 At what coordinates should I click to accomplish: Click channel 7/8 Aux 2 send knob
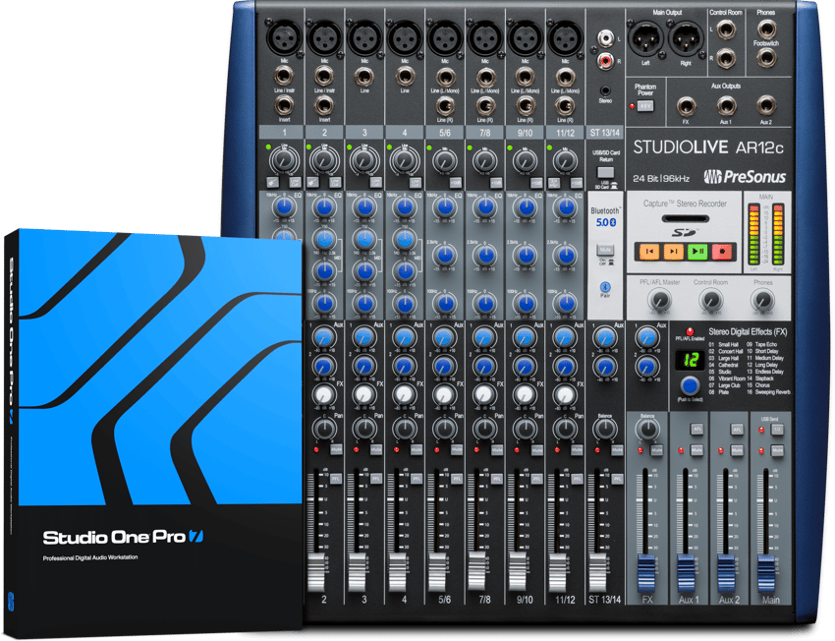point(484,367)
